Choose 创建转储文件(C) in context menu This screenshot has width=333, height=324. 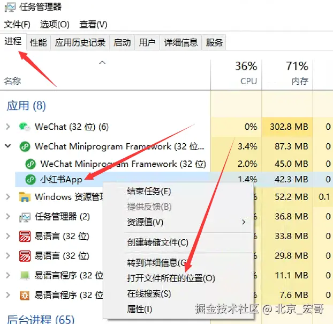tap(178, 242)
